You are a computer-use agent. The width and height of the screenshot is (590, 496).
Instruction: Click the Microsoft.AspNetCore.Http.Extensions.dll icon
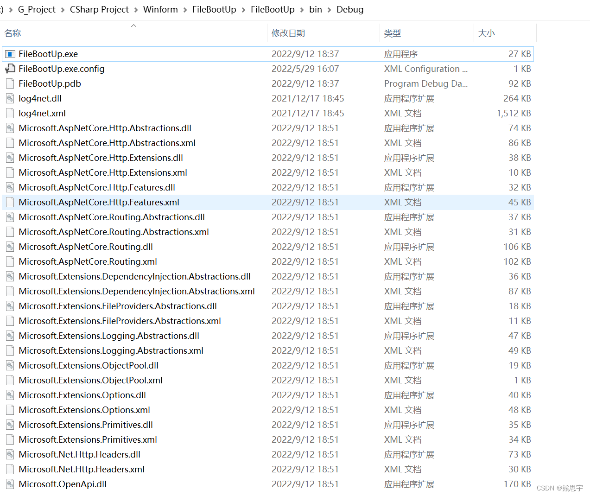pyautogui.click(x=10, y=158)
